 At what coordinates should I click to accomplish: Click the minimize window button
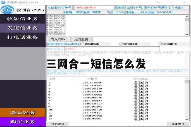point(158,3)
